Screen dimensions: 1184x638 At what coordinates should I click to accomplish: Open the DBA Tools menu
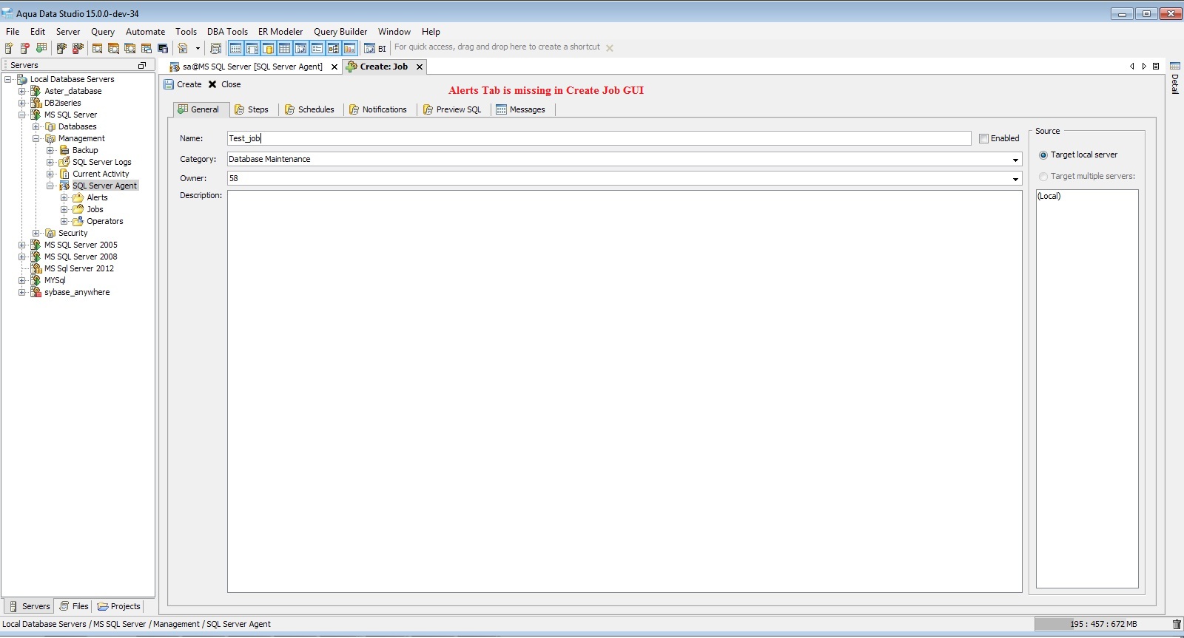227,32
